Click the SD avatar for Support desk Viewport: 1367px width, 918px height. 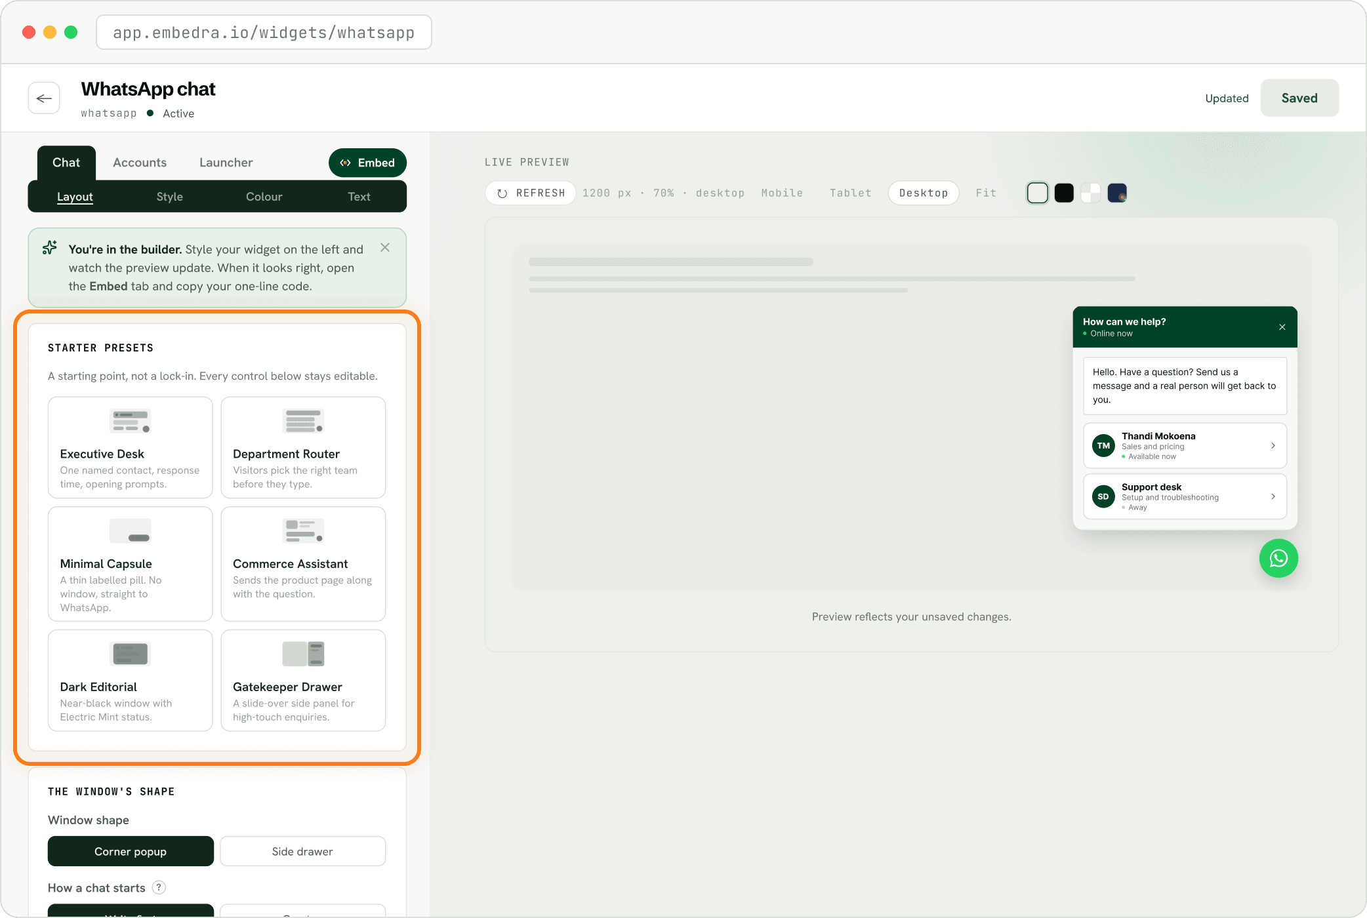coord(1103,496)
